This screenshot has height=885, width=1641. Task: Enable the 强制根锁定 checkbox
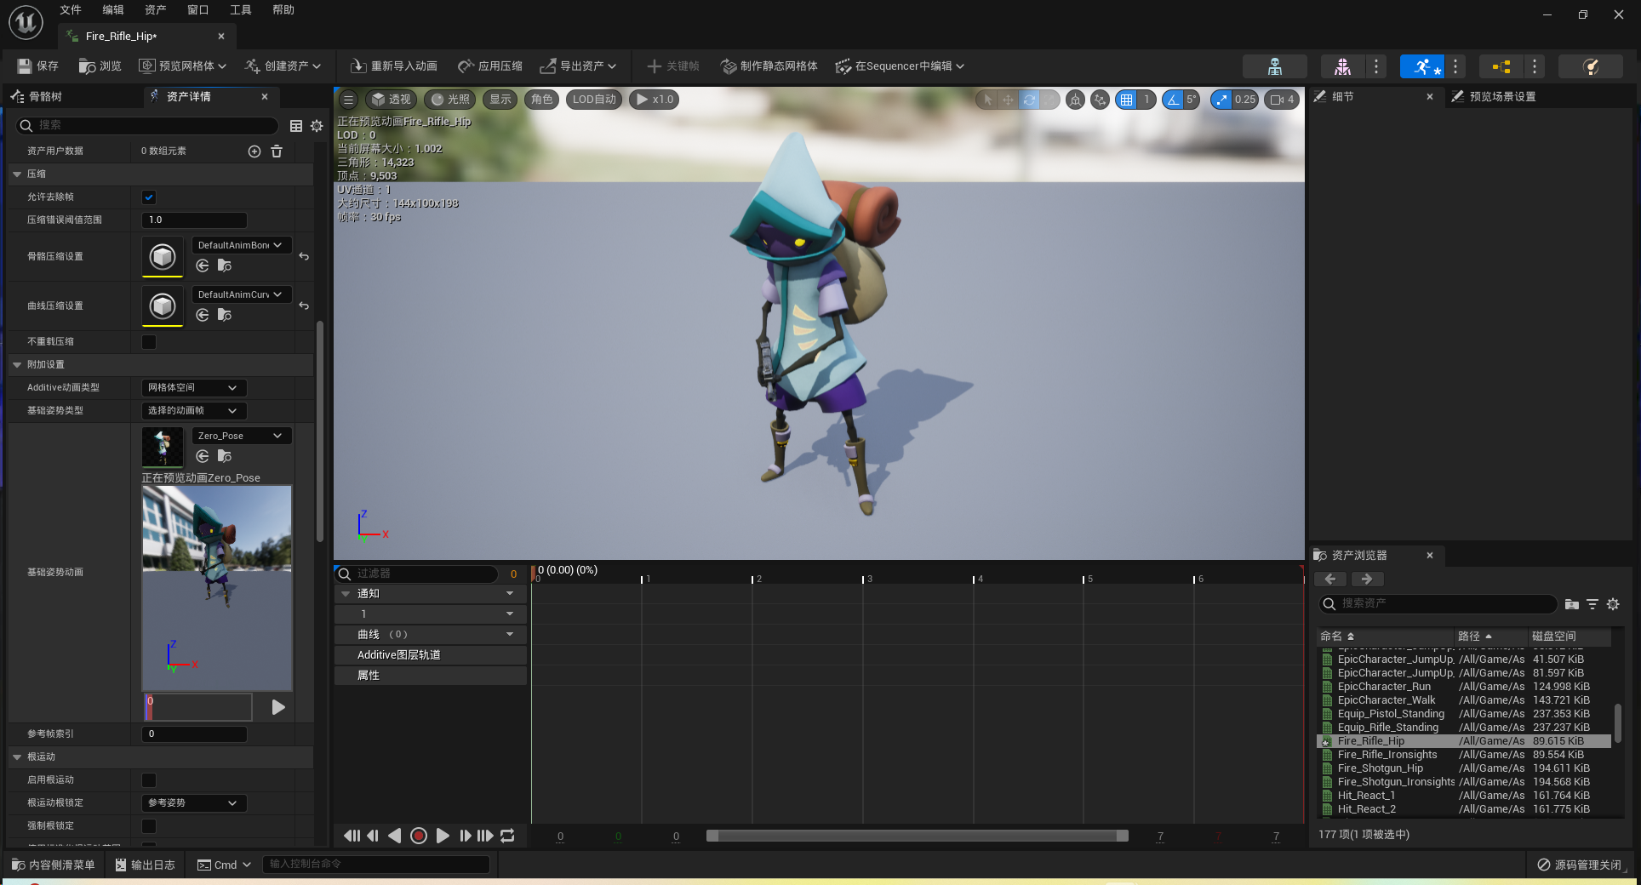click(149, 826)
